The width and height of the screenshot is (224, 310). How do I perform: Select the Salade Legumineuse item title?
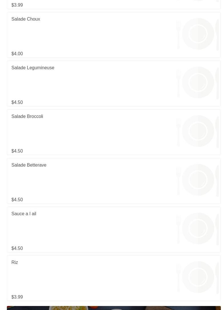(33, 68)
